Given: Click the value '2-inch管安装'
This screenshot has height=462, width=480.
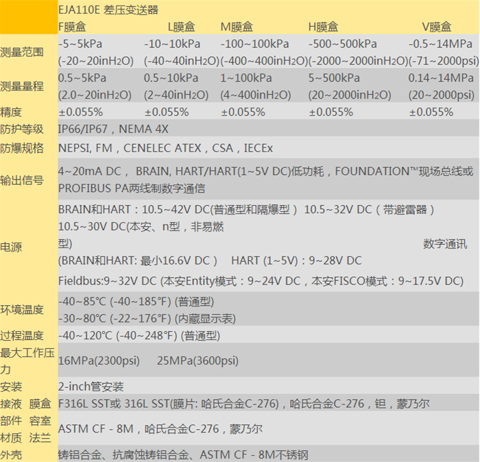Looking at the screenshot, I should [91, 387].
